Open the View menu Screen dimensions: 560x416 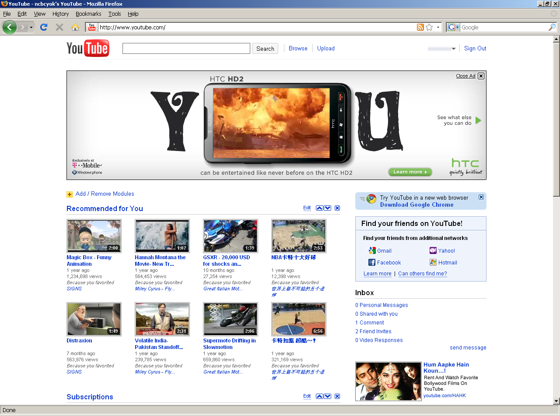pyautogui.click(x=40, y=14)
